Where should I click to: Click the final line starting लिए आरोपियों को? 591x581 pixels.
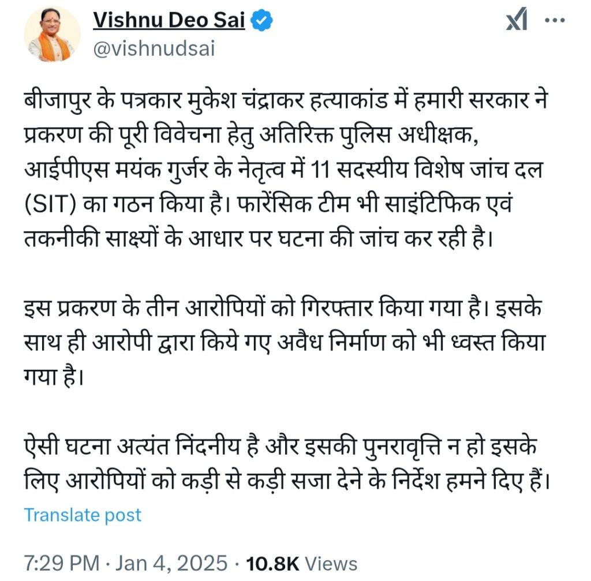pos(287,482)
